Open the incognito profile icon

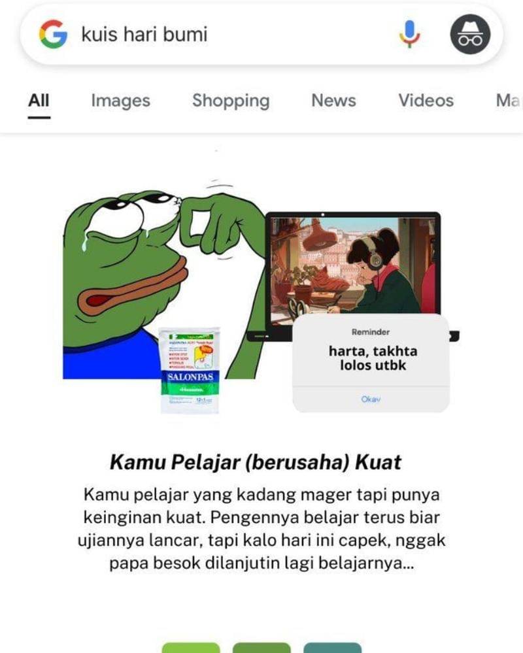click(x=470, y=34)
